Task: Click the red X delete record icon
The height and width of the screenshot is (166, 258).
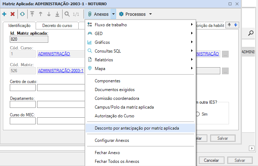Action: coord(13,14)
